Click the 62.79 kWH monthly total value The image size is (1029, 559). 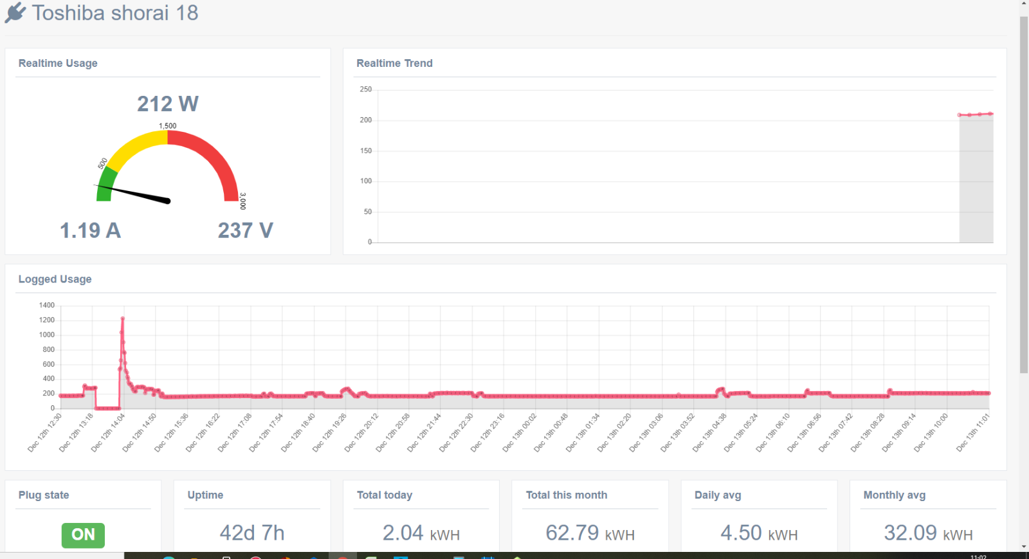coord(590,533)
